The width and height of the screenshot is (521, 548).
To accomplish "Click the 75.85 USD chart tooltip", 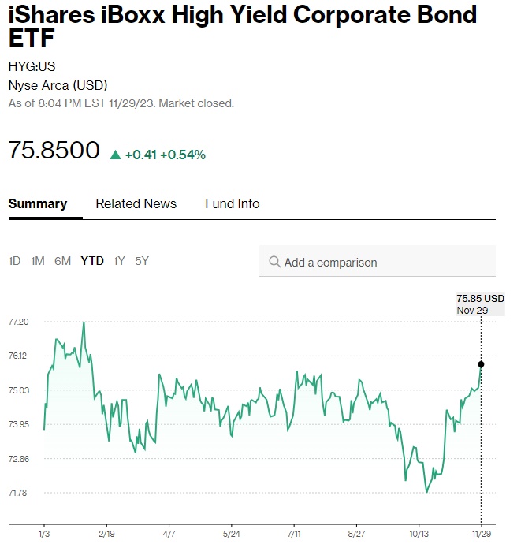I will pyautogui.click(x=480, y=304).
